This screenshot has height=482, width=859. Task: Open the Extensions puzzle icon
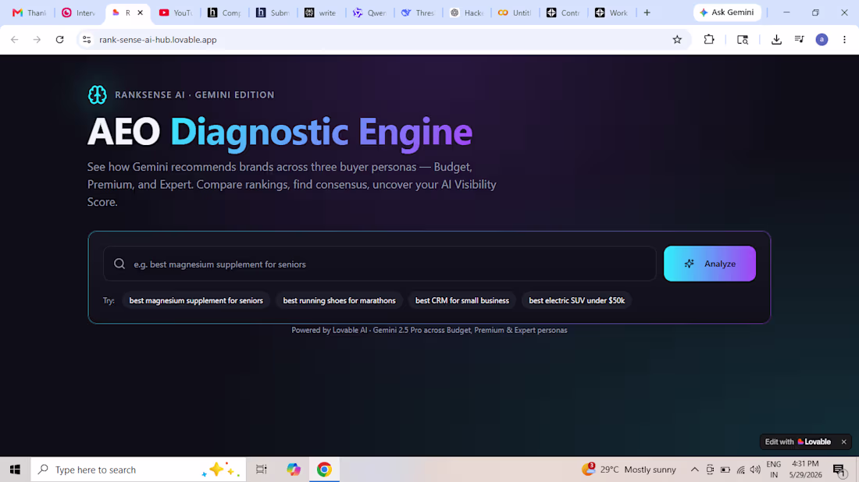click(709, 40)
